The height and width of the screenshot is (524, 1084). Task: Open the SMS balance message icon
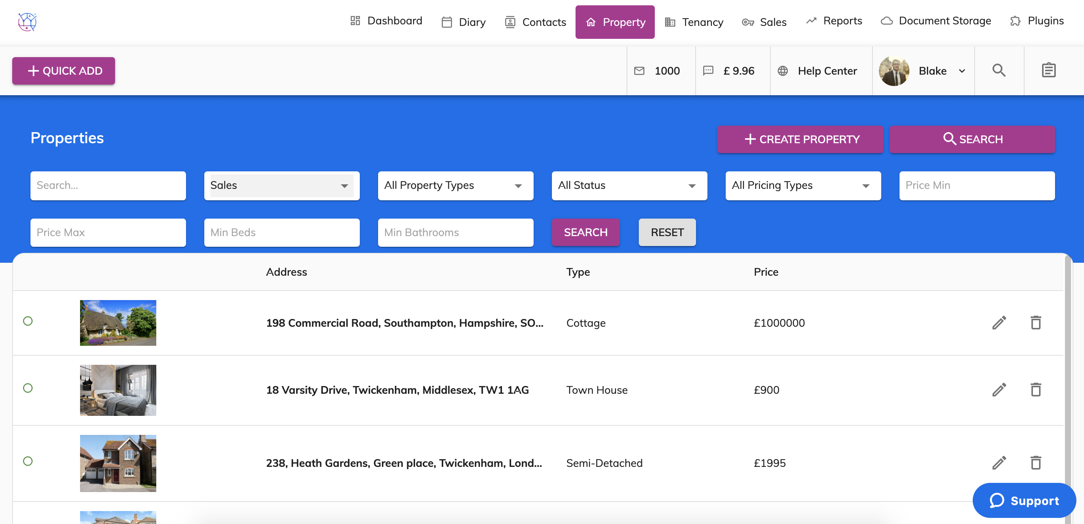708,71
